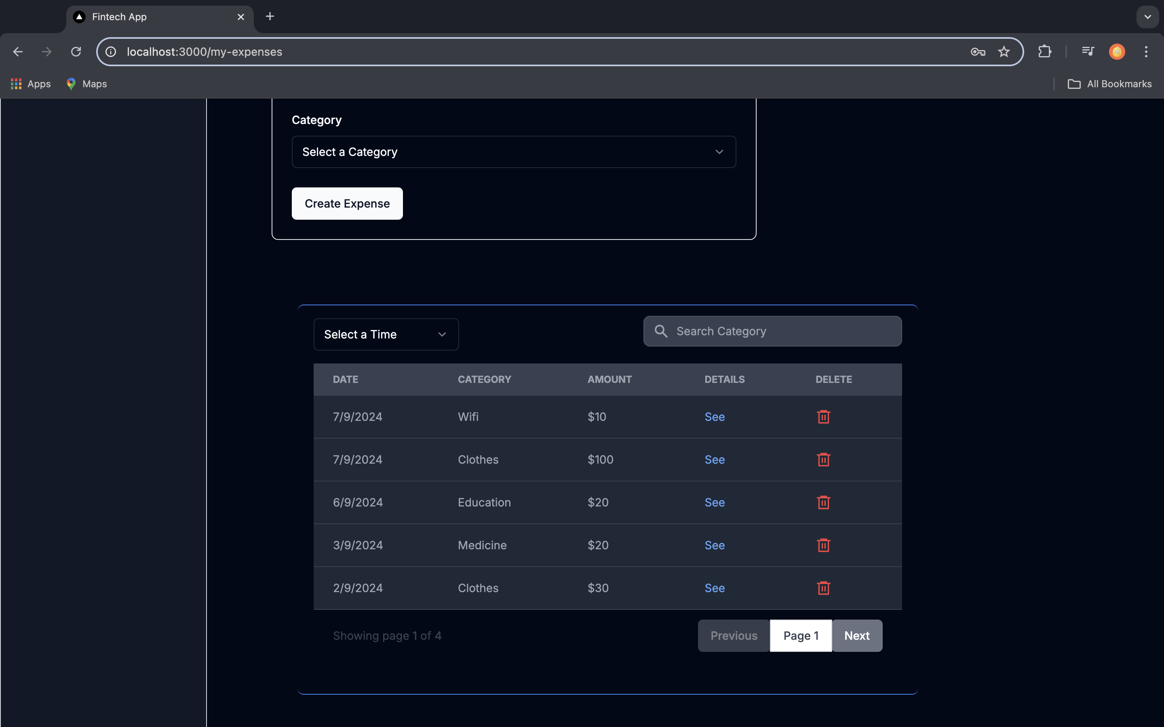Go to the Next page of expenses
The image size is (1164, 727).
pos(857,636)
